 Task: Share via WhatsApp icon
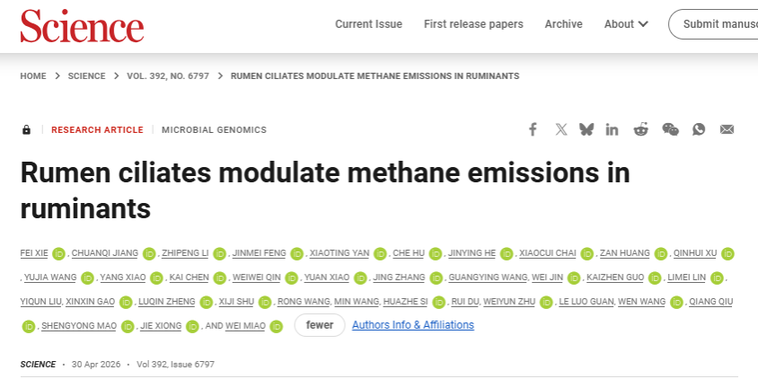point(699,129)
